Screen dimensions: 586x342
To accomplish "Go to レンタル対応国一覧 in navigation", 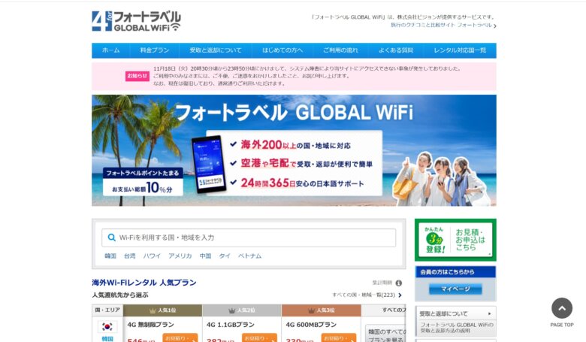I will coord(459,50).
